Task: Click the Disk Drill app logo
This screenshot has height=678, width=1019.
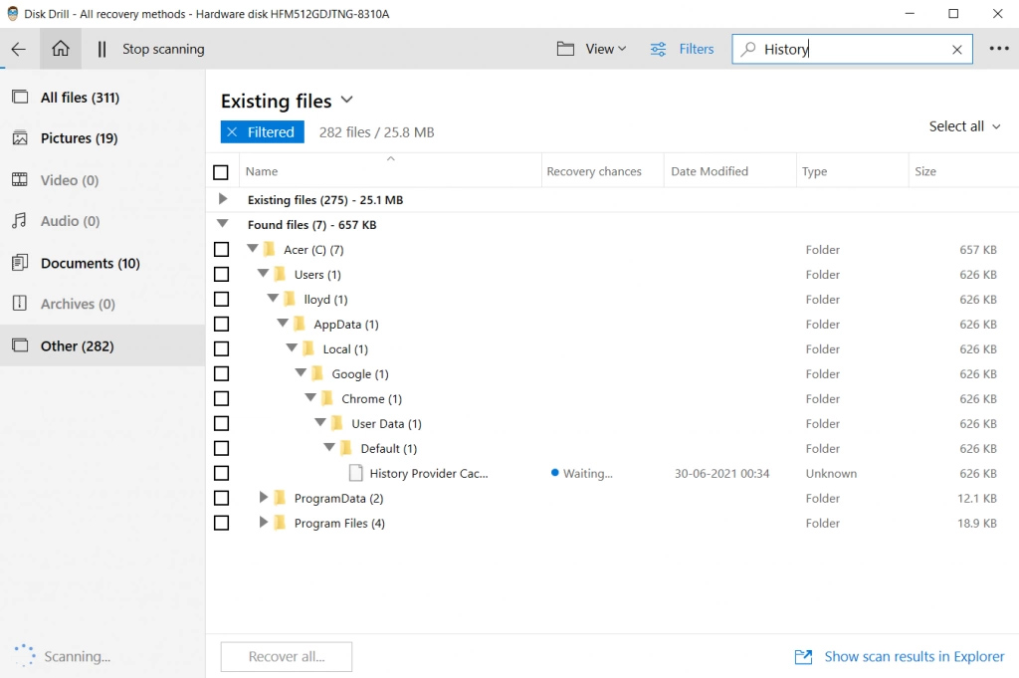Action: (12, 14)
